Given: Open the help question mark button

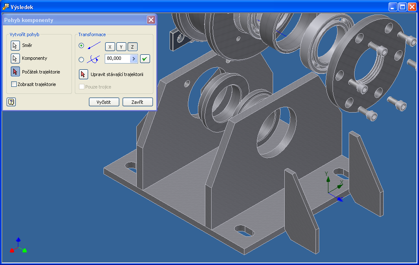Looking at the screenshot, I should pos(11,102).
